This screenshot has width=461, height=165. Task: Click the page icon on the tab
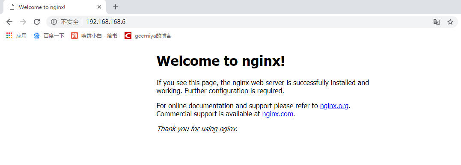click(12, 7)
